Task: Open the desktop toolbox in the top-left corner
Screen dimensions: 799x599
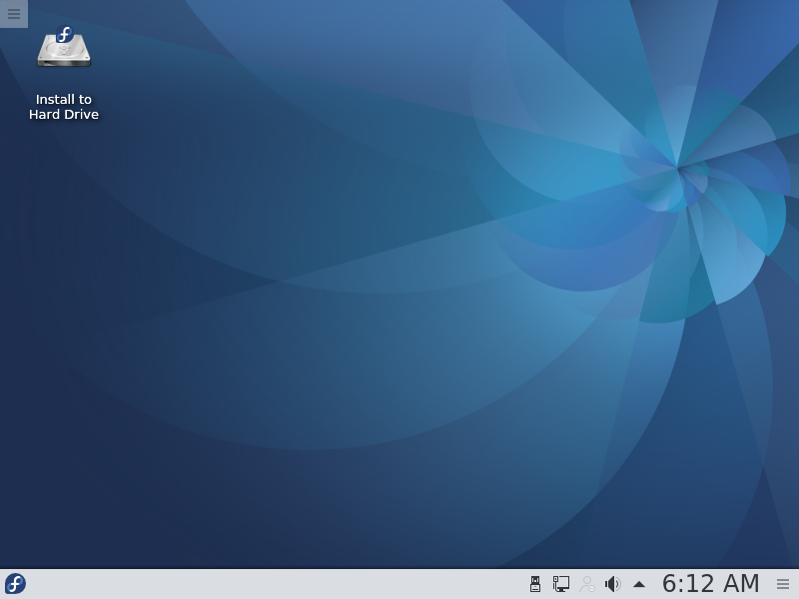Action: [x=14, y=14]
